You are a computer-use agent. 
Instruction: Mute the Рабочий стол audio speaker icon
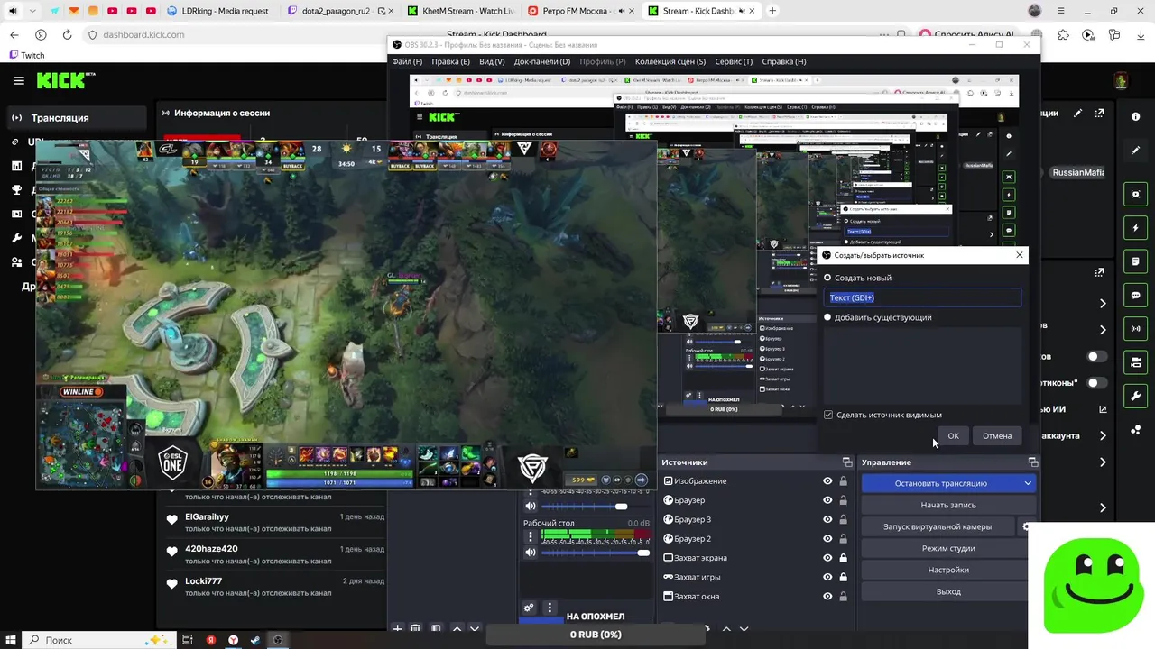coord(530,552)
